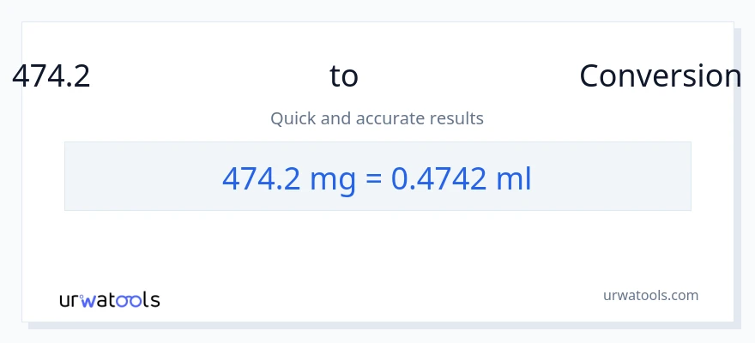Click the "ls" letters ending the logo

(x=151, y=299)
